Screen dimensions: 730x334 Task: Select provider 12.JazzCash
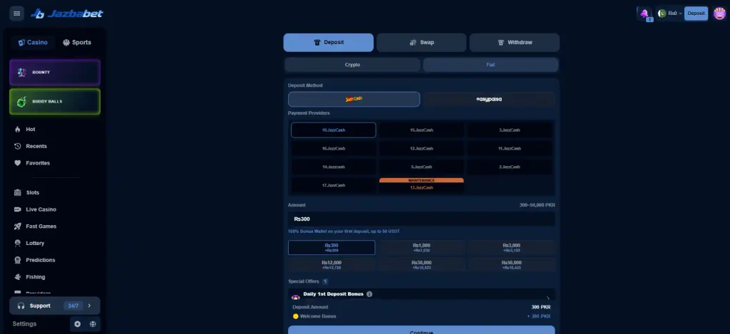421,148
